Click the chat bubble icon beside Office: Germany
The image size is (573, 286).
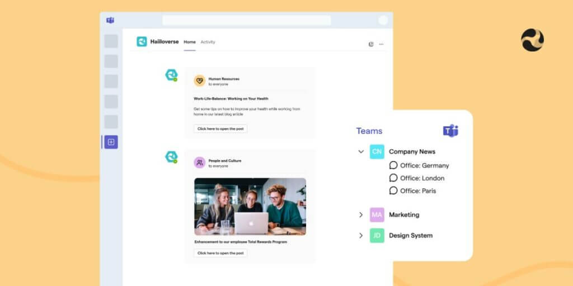point(393,165)
